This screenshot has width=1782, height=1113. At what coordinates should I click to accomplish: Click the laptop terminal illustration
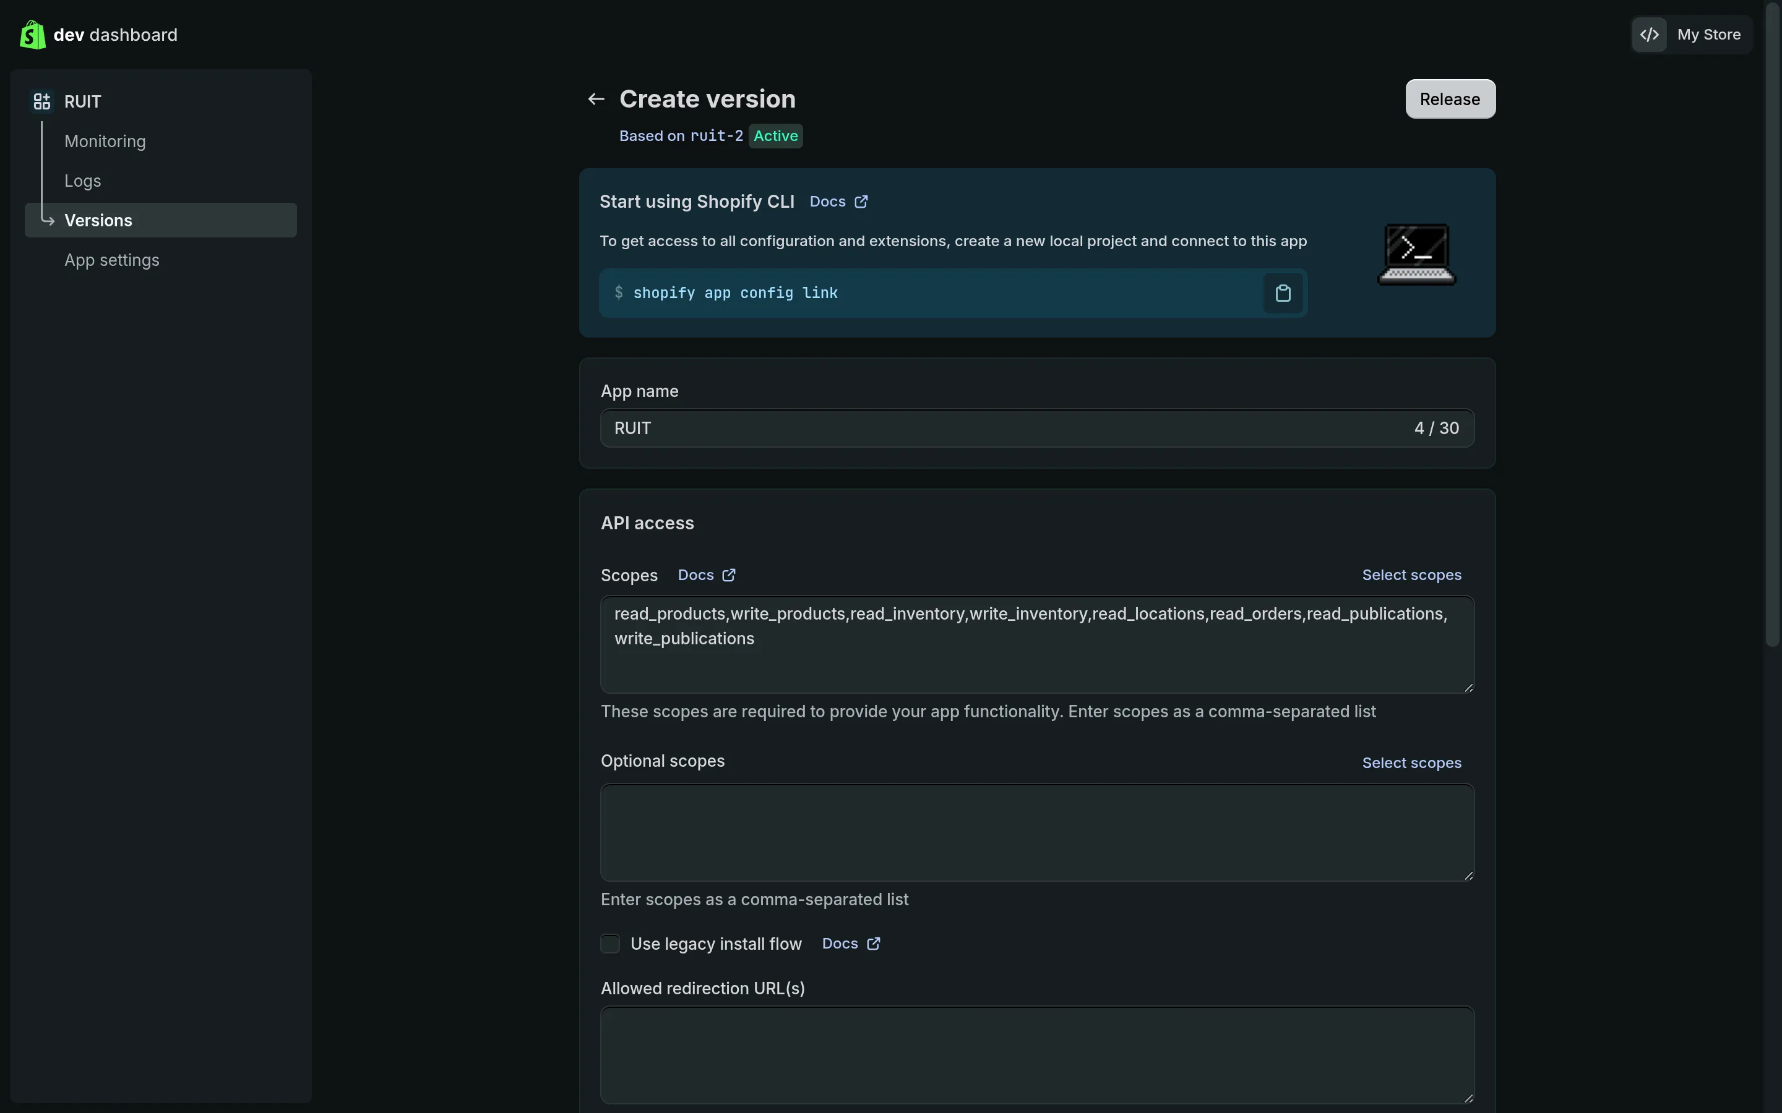[1417, 254]
